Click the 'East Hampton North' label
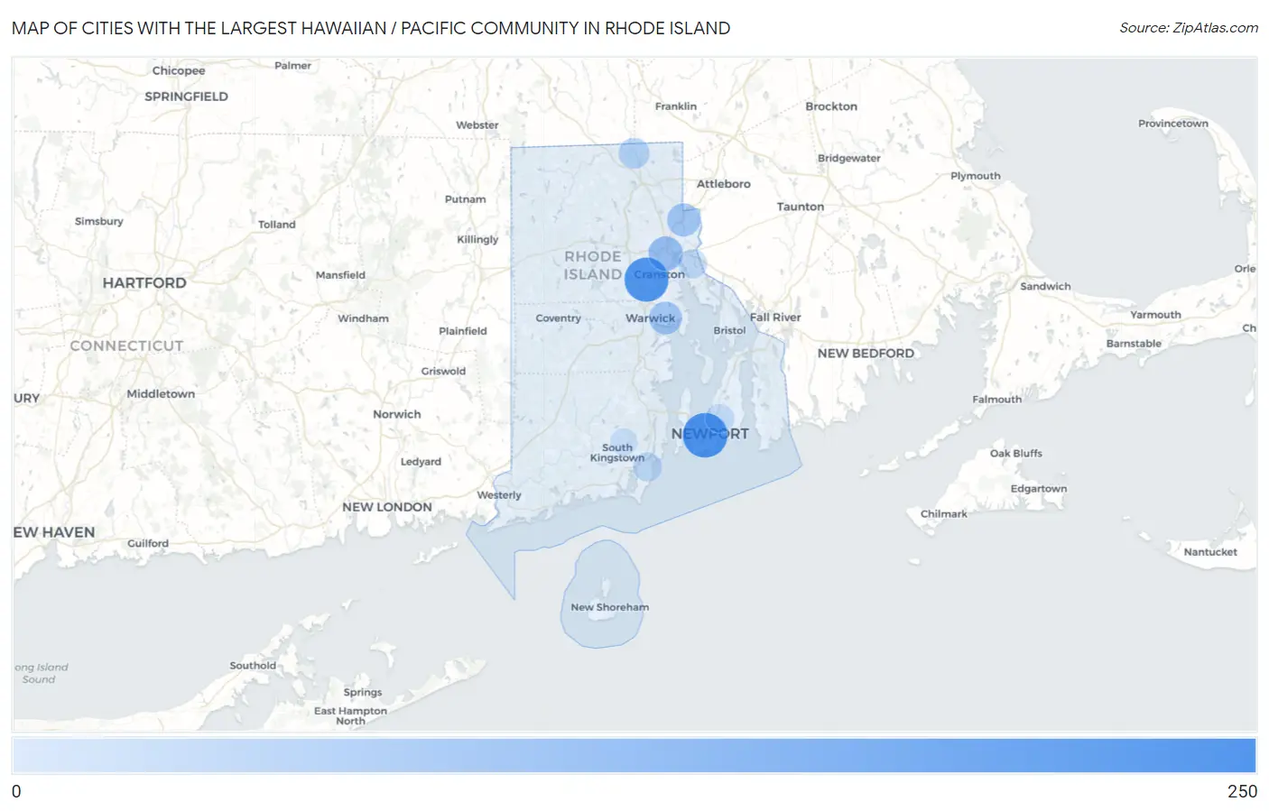The image size is (1269, 811). point(350,716)
